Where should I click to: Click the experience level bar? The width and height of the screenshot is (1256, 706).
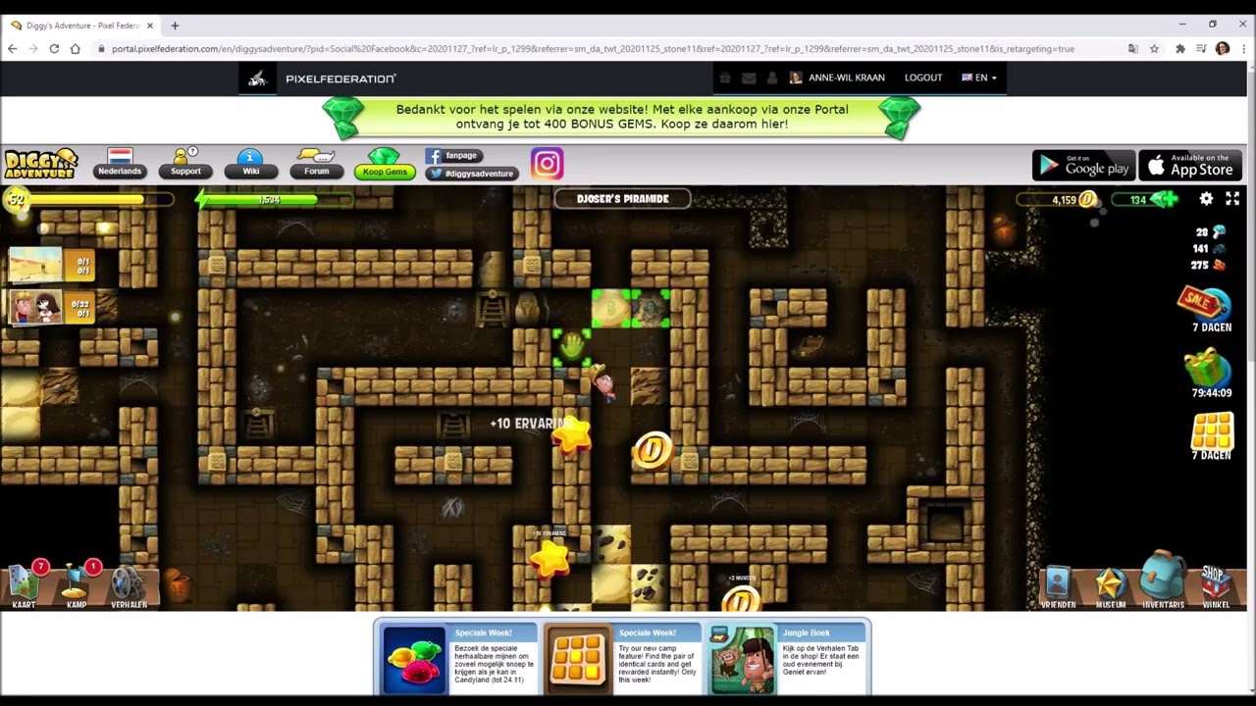pyautogui.click(x=90, y=200)
